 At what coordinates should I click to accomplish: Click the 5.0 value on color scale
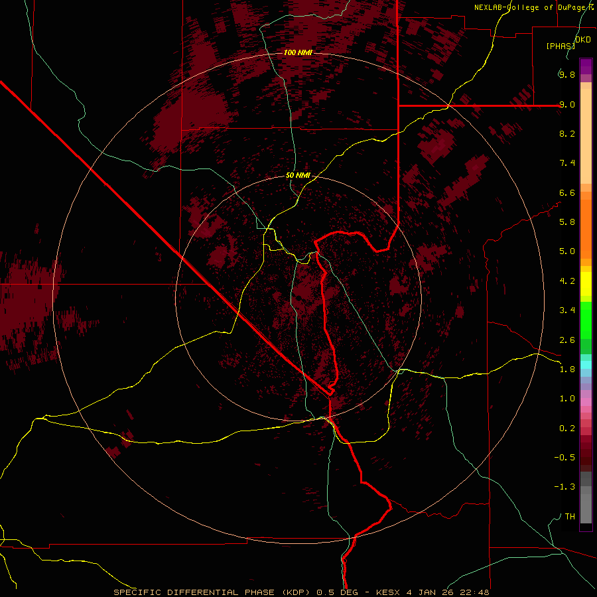[567, 251]
